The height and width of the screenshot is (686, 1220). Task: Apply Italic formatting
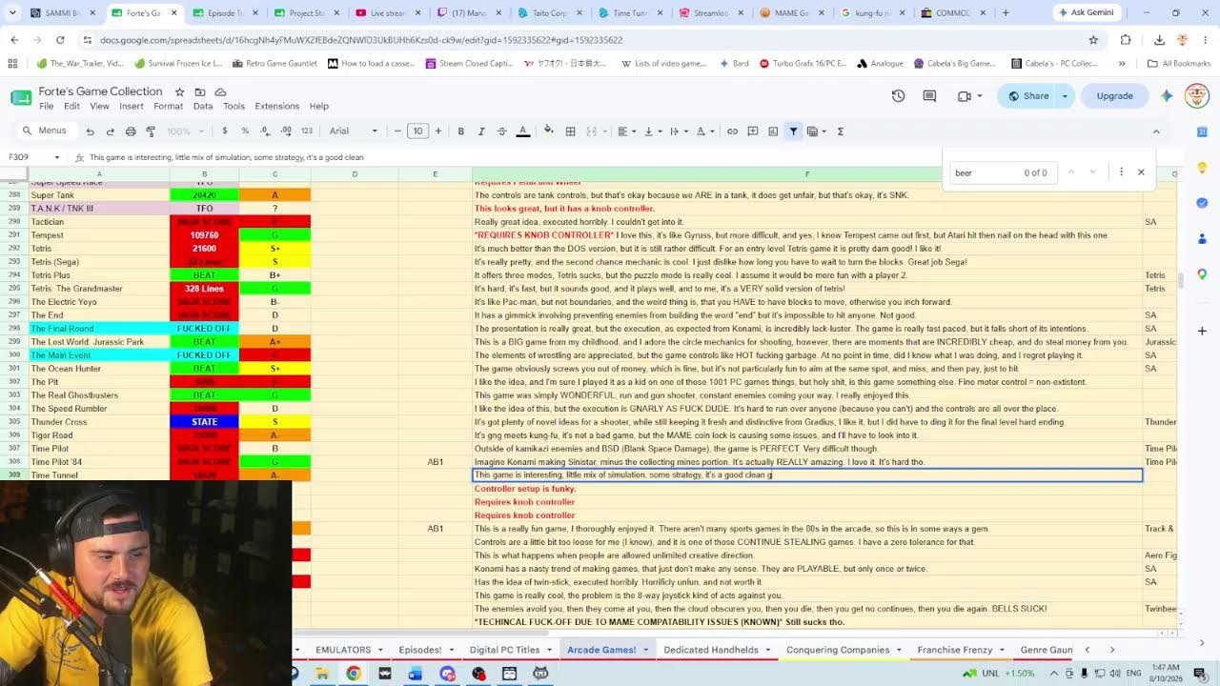[x=481, y=131]
